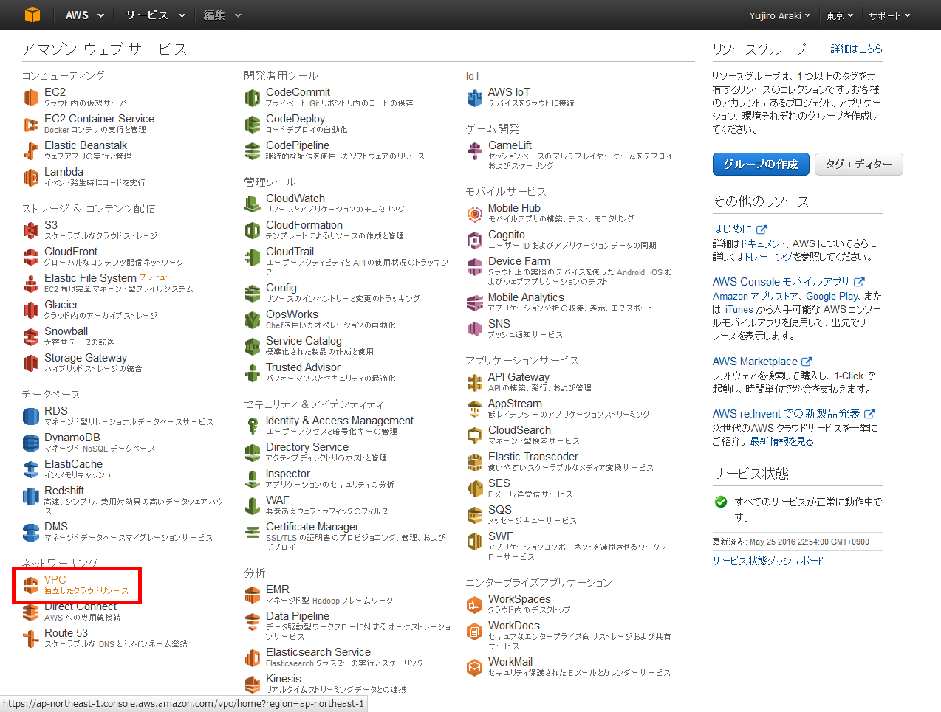This screenshot has width=941, height=712.
Task: Expand the 東京 region selector
Action: pos(840,15)
